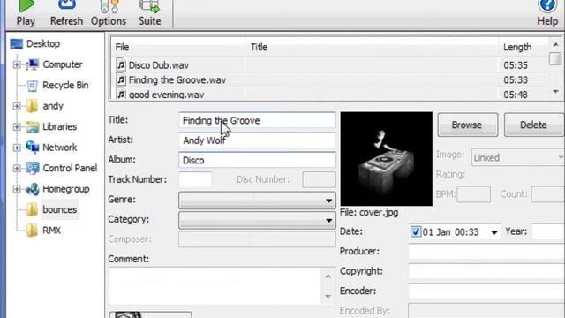Open the Date picker dropdown arrow
Viewport: 565px width, 318px height.
(494, 232)
